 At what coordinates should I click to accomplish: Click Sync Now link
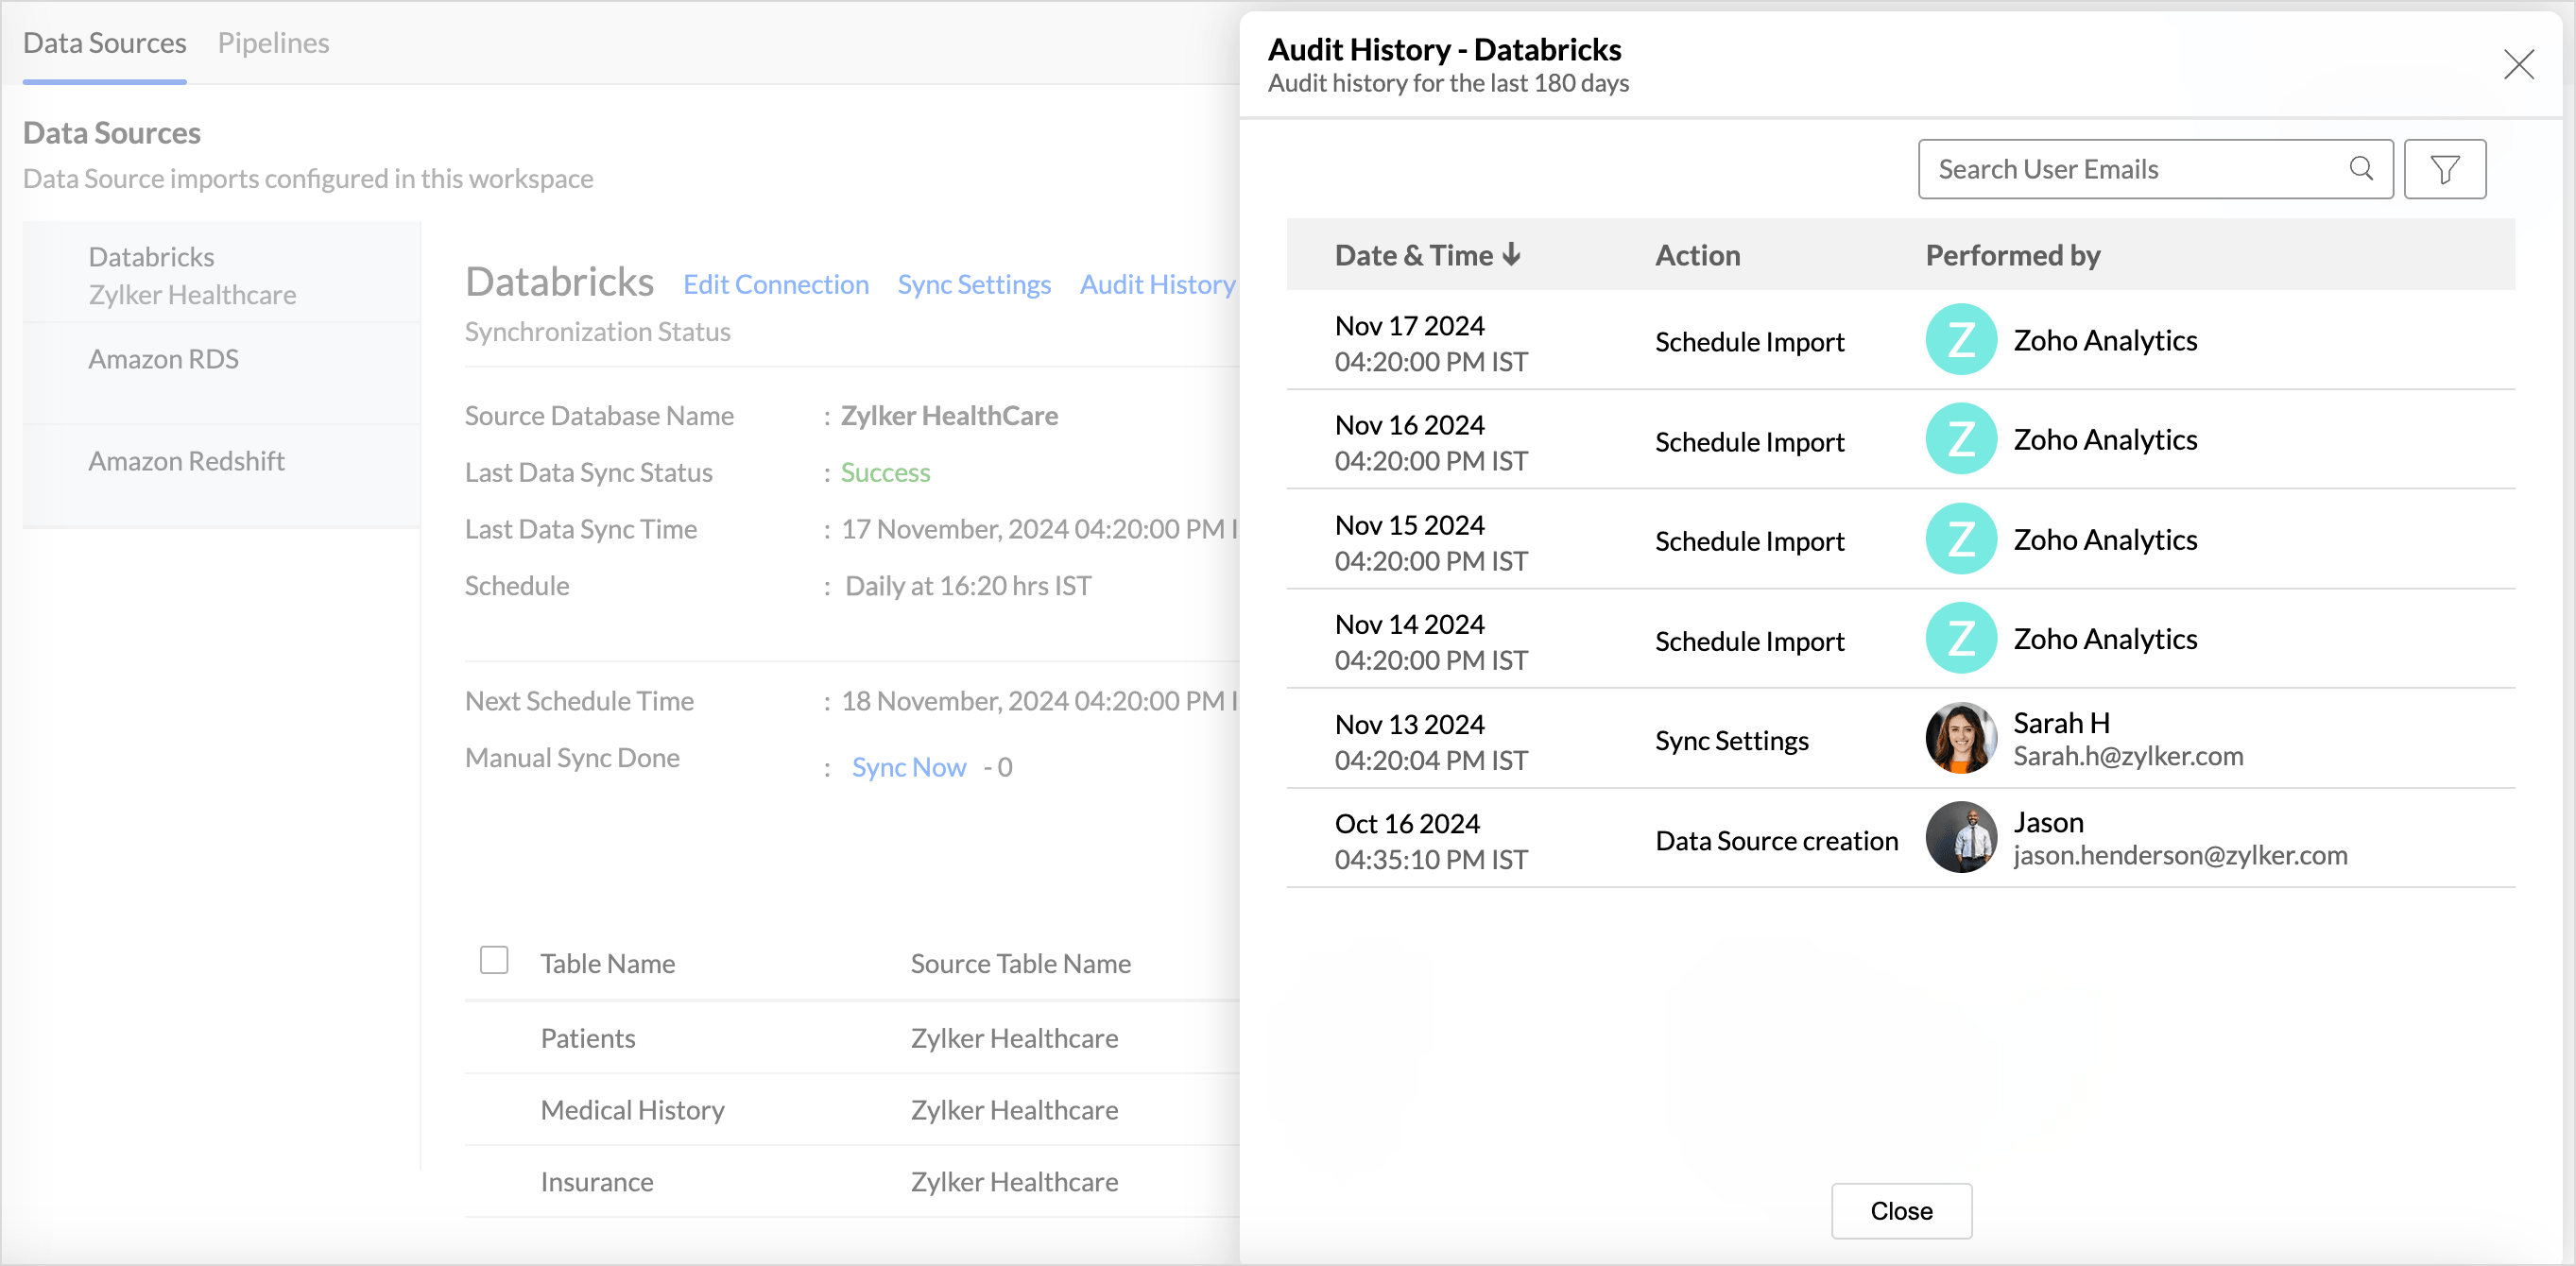pyautogui.click(x=908, y=767)
